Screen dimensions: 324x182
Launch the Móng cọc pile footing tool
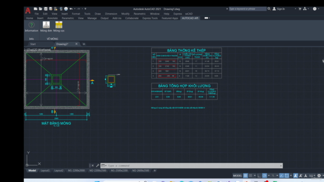click(x=59, y=27)
